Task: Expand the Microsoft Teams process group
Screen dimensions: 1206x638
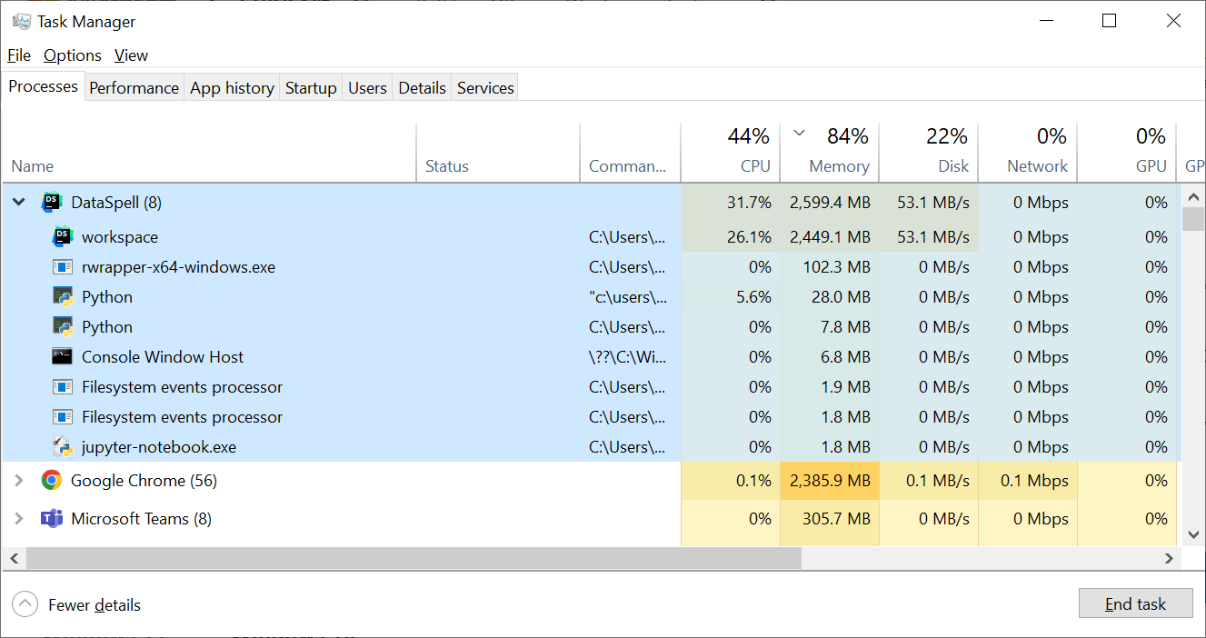Action: (x=19, y=519)
